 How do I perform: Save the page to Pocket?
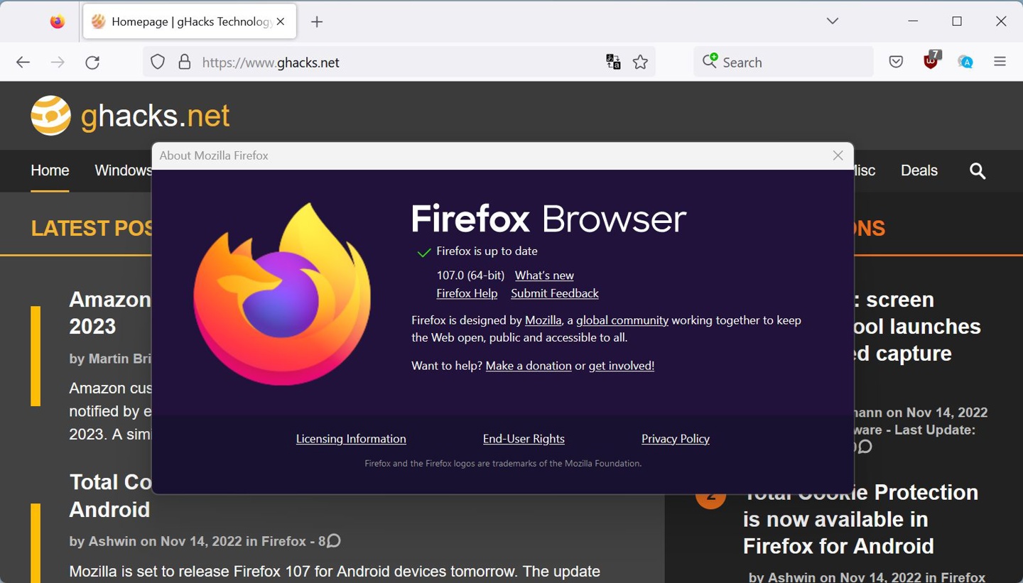click(x=895, y=62)
